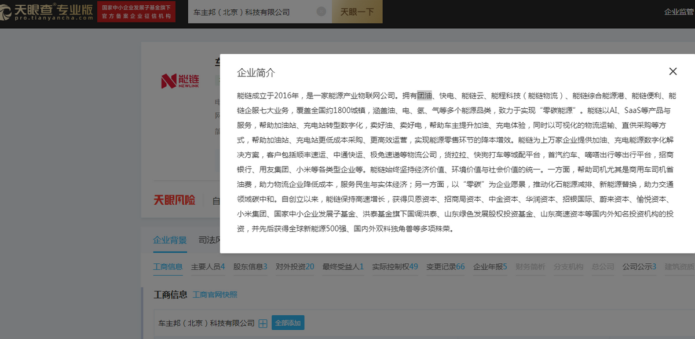
Task: Click the 天眼风险 label
Action: (x=174, y=200)
